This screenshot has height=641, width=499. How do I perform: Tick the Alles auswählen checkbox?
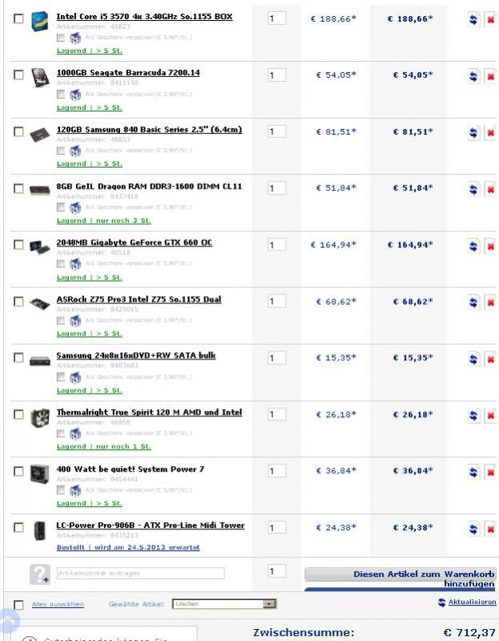coord(18,605)
